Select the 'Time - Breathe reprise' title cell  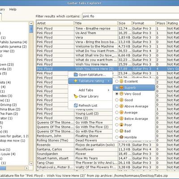pyautogui.click(x=96, y=29)
